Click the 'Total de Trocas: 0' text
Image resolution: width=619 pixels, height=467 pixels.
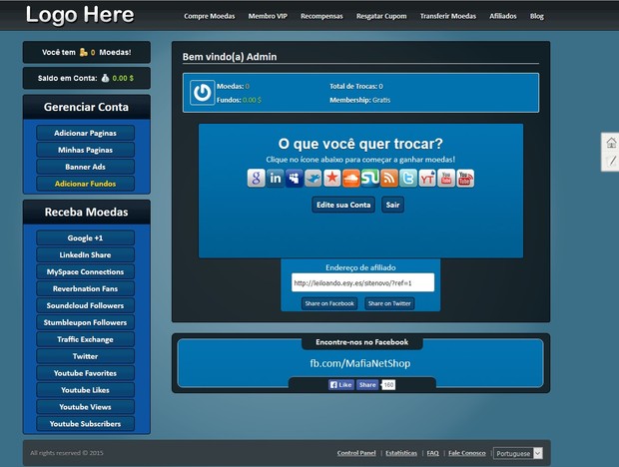tap(356, 87)
